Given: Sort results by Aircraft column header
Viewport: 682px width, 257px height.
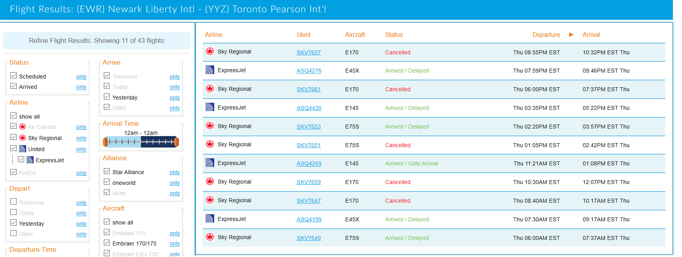Looking at the screenshot, I should [355, 35].
